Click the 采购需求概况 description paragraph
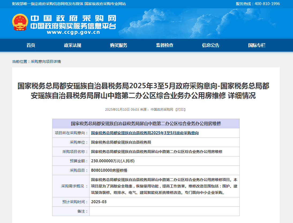The height and width of the screenshot is (223, 293). click(x=164, y=186)
